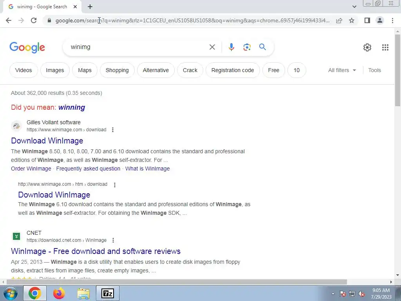This screenshot has width=401, height=301.
Task: Switch to Images results
Action: 55,70
